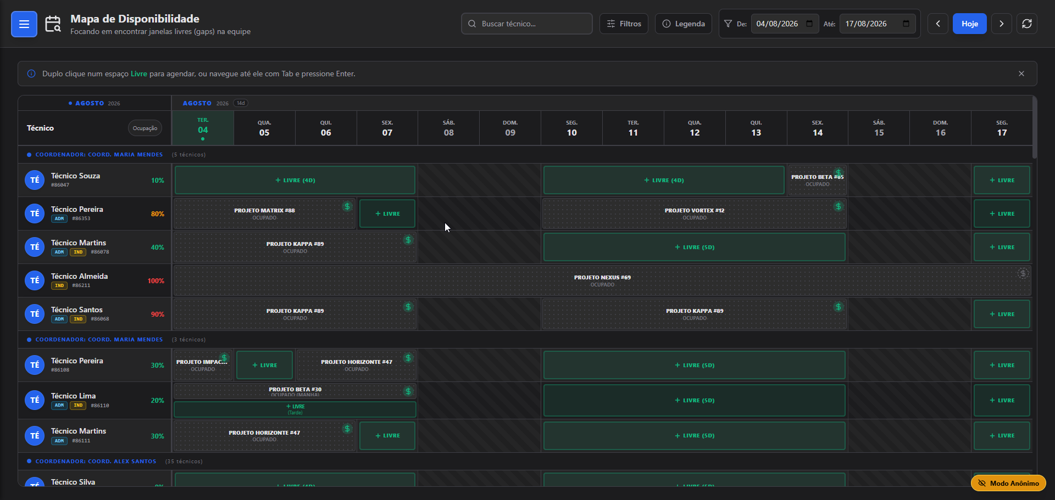Select day column Sex. 14 header

coord(818,128)
